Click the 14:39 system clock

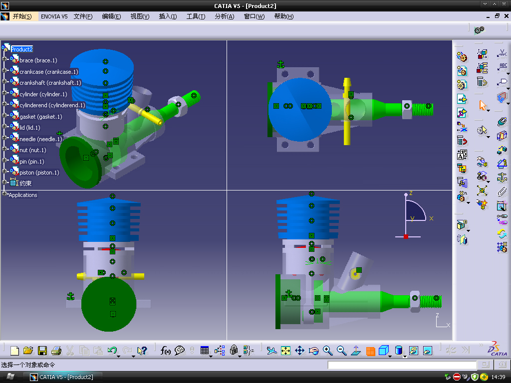tap(498, 377)
